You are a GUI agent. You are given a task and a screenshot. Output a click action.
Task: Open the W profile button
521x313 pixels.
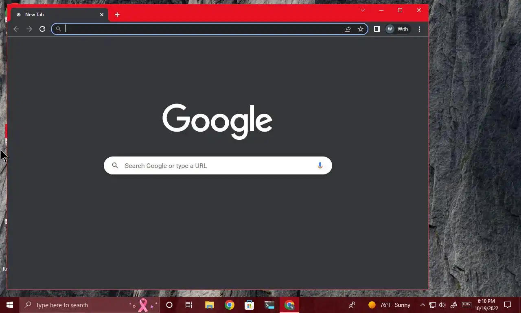[397, 29]
